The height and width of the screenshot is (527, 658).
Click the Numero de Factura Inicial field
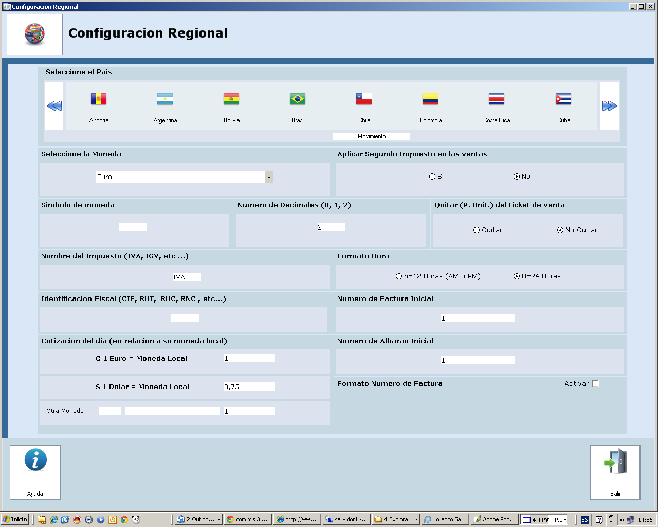tap(478, 318)
